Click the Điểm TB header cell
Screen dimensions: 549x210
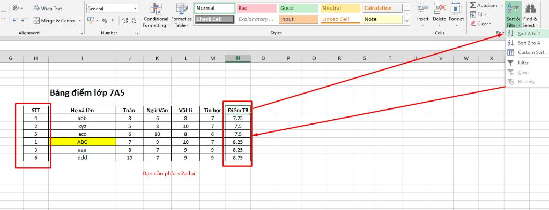click(238, 110)
